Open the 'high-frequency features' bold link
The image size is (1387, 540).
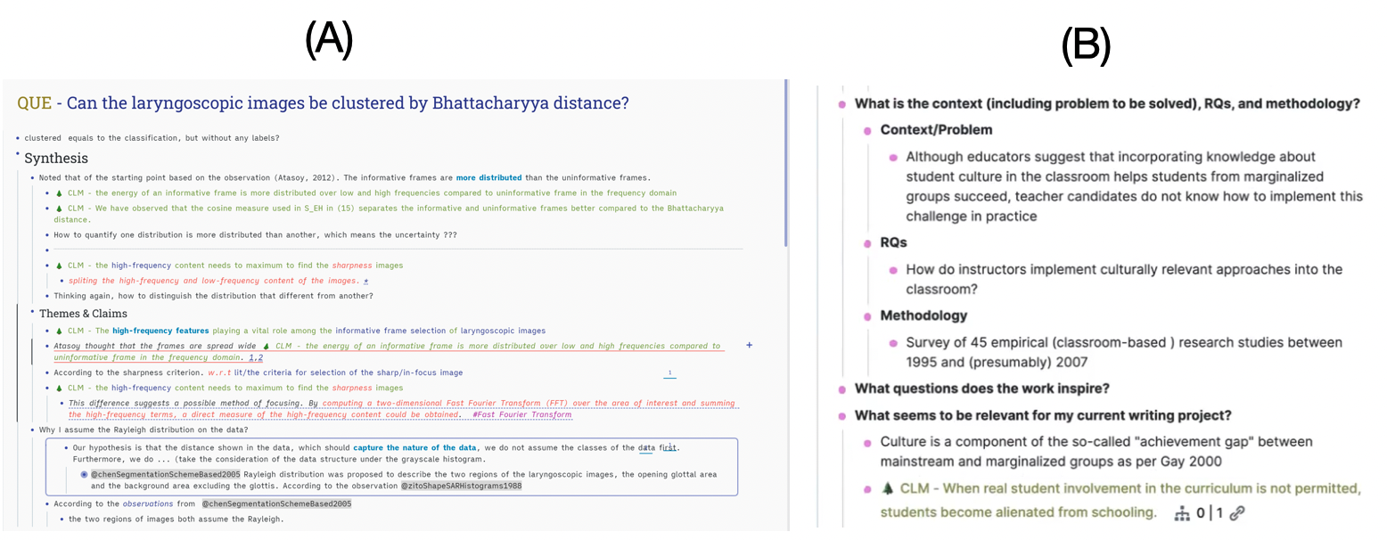(160, 330)
